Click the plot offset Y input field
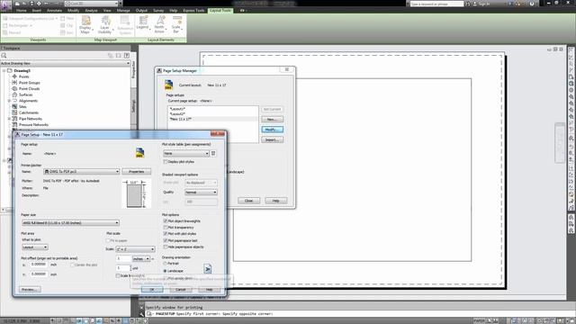This screenshot has width=576, height=324. [x=38, y=274]
